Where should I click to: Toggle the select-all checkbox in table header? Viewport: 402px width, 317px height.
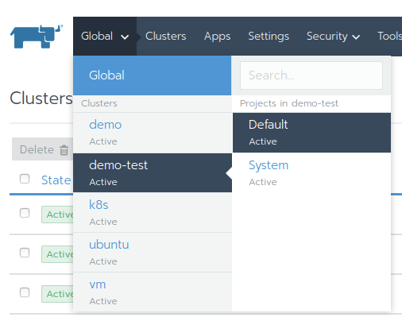[x=25, y=179]
